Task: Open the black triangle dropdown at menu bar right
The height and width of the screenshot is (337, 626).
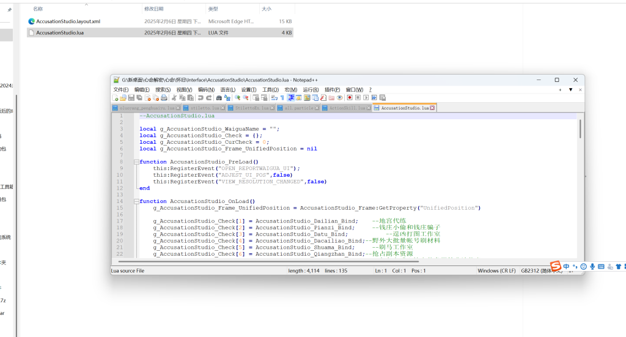Action: [570, 89]
